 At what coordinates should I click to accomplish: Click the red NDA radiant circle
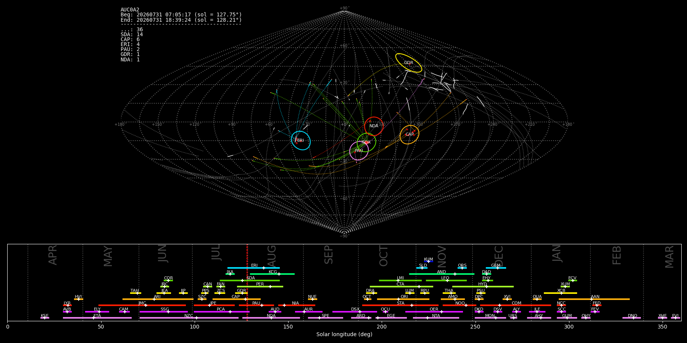[x=374, y=126]
